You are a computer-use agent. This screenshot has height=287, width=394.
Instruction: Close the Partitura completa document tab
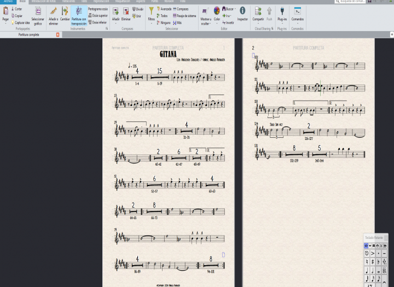click(x=58, y=34)
